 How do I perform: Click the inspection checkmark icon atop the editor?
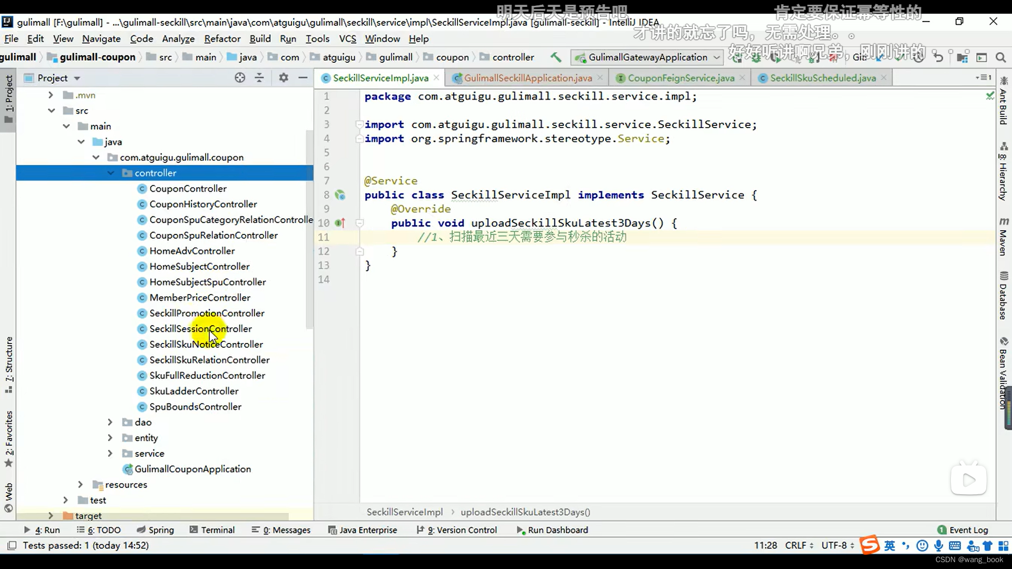(x=990, y=95)
